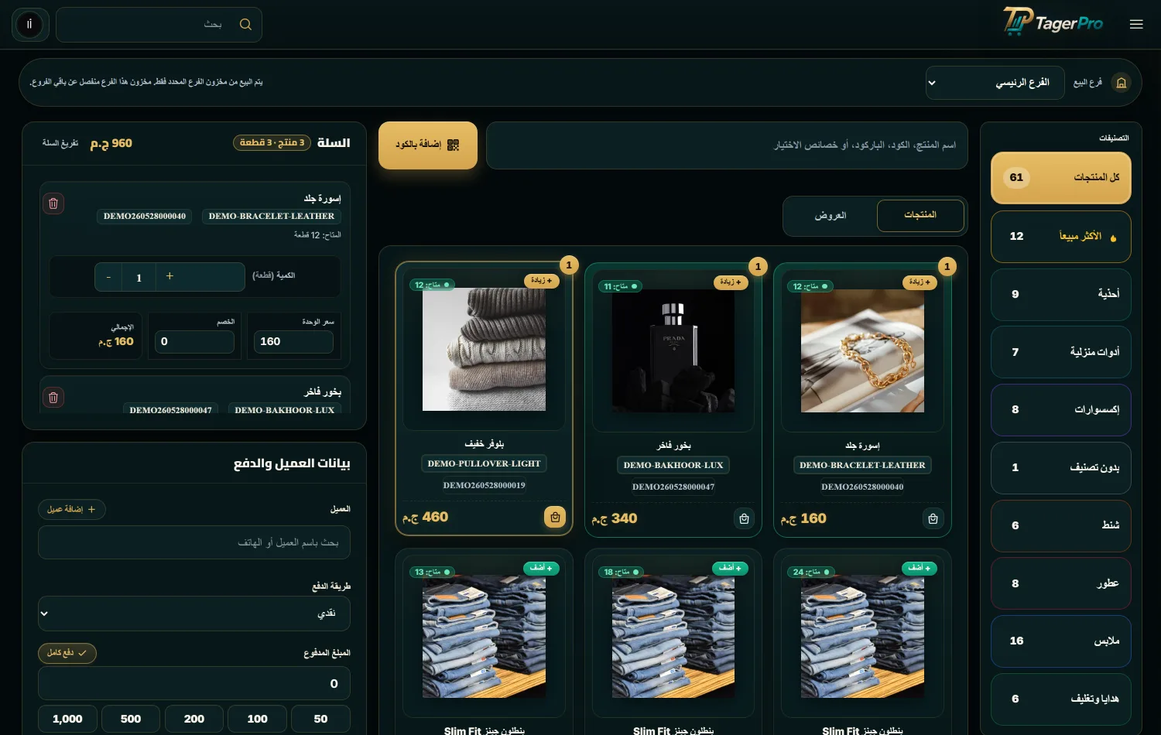Open the الفرع الرئيسي branch dropdown
The image size is (1161, 735).
click(x=995, y=83)
